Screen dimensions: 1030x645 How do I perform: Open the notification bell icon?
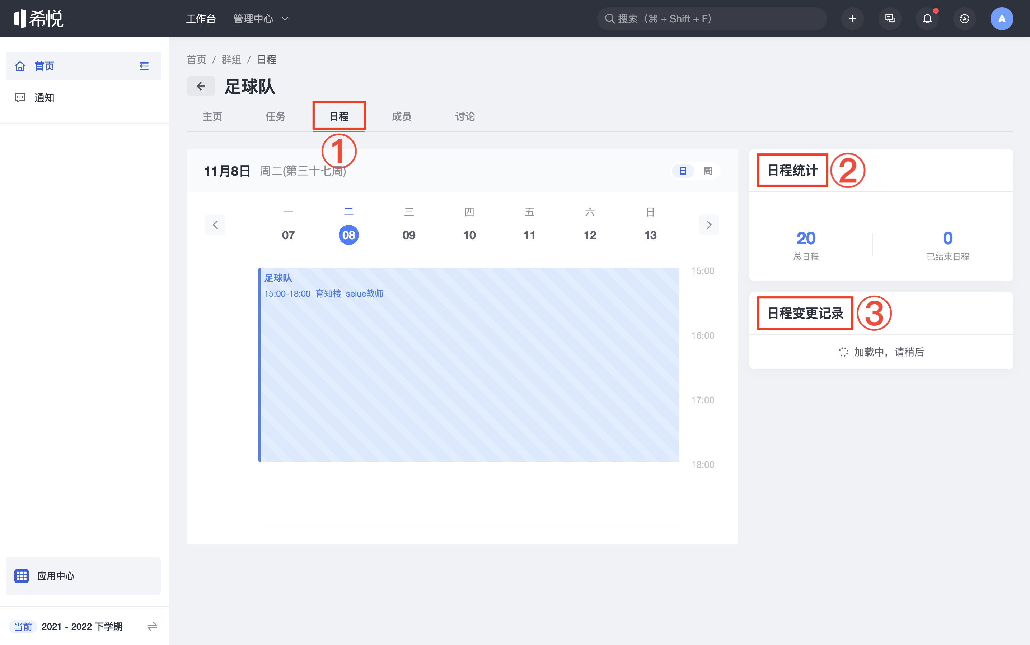[x=927, y=19]
